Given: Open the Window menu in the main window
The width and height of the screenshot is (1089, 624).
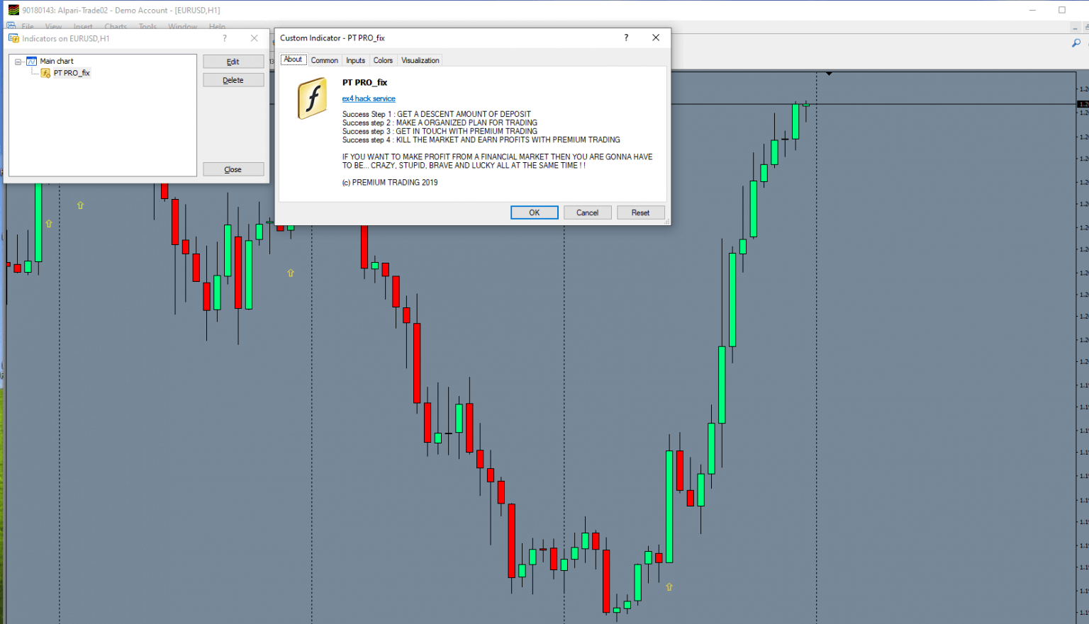Looking at the screenshot, I should [x=182, y=27].
